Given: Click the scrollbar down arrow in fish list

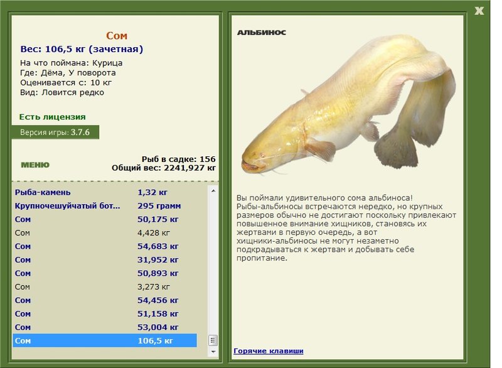Looking at the screenshot, I should point(213,352).
